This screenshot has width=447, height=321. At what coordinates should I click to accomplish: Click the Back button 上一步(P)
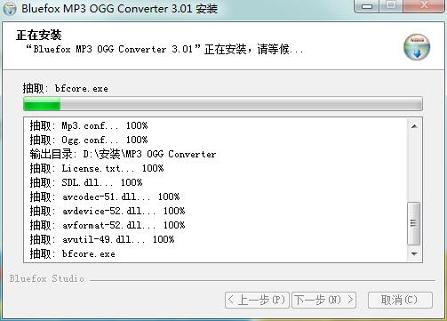point(257,300)
